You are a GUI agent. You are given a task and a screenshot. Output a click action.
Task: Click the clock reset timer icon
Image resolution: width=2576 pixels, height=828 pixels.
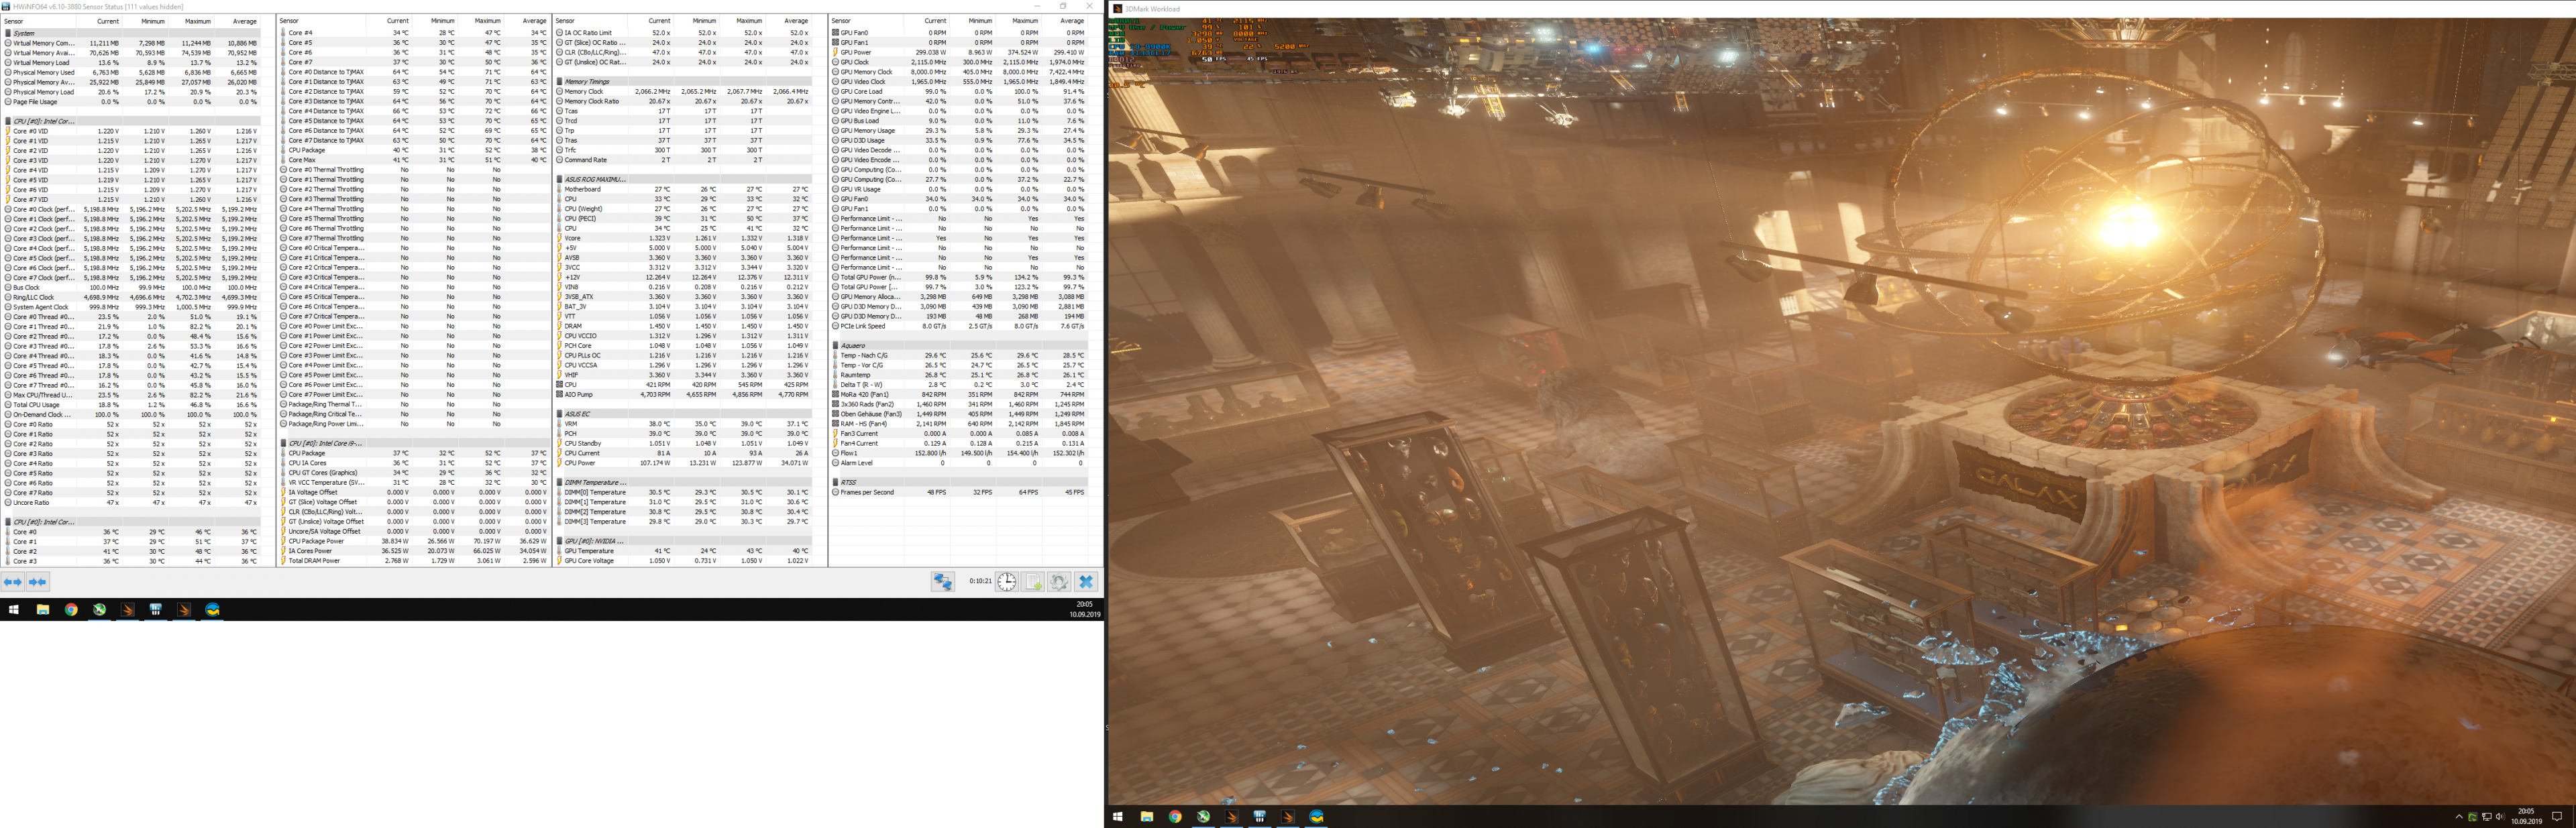(x=1006, y=582)
